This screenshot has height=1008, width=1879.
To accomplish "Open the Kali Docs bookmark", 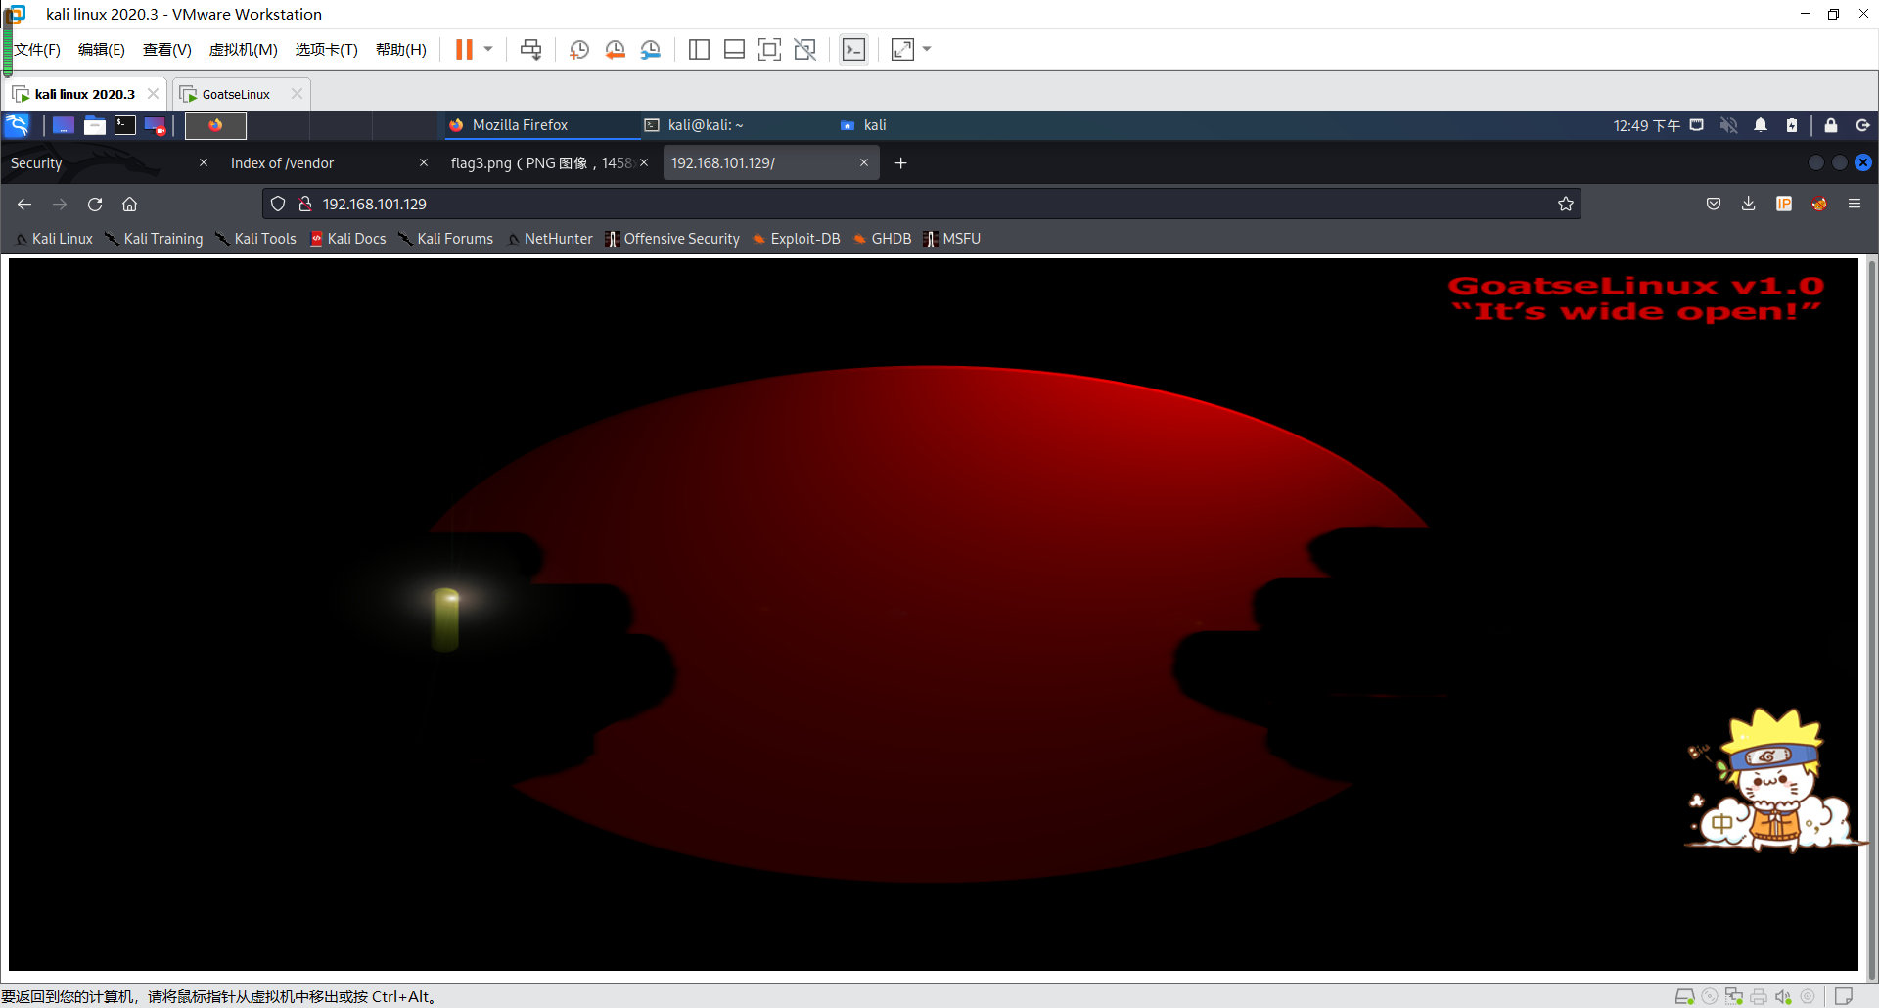I will 348,239.
